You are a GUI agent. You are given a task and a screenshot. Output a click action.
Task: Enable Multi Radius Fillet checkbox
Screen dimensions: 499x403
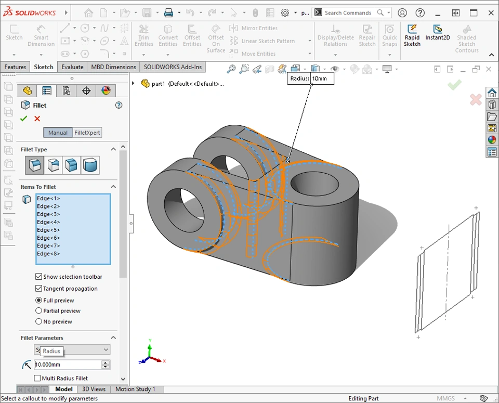[37, 378]
